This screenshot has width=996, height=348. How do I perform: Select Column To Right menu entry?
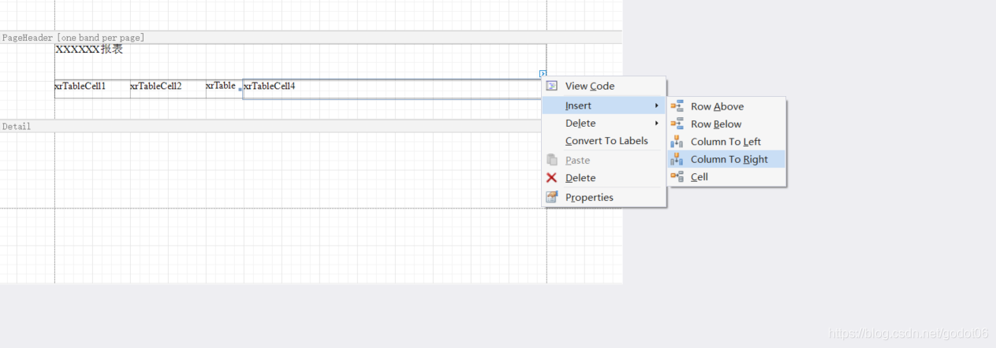(729, 159)
